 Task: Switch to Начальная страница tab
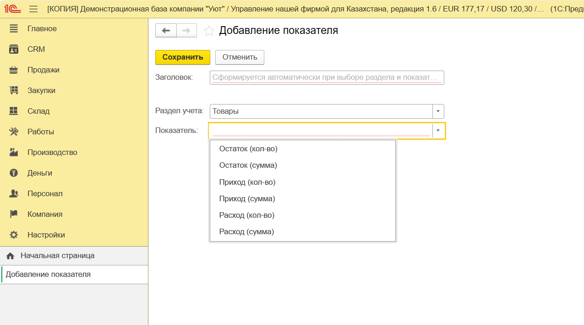click(x=57, y=256)
